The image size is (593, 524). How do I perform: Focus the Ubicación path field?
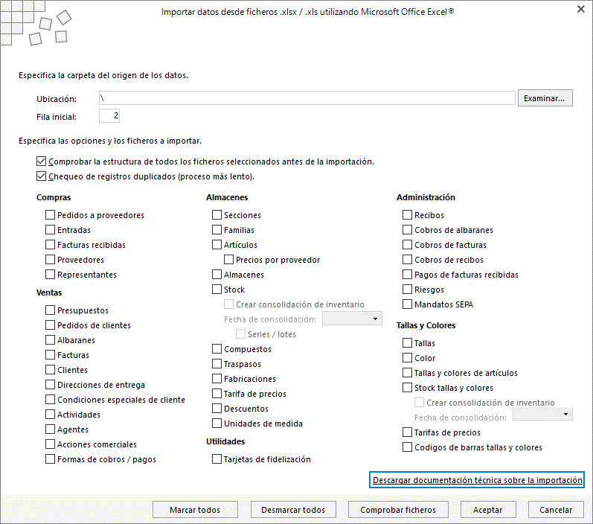point(307,98)
